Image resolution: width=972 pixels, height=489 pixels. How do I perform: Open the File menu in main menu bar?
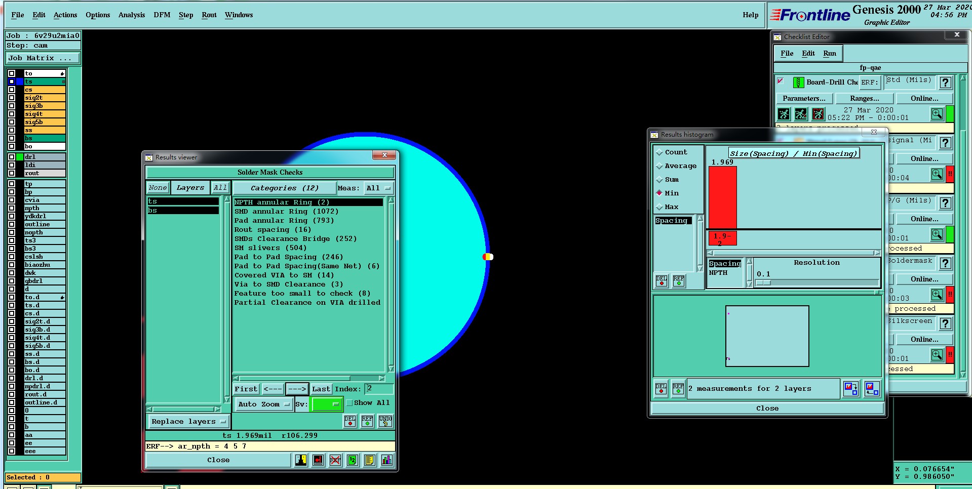18,15
